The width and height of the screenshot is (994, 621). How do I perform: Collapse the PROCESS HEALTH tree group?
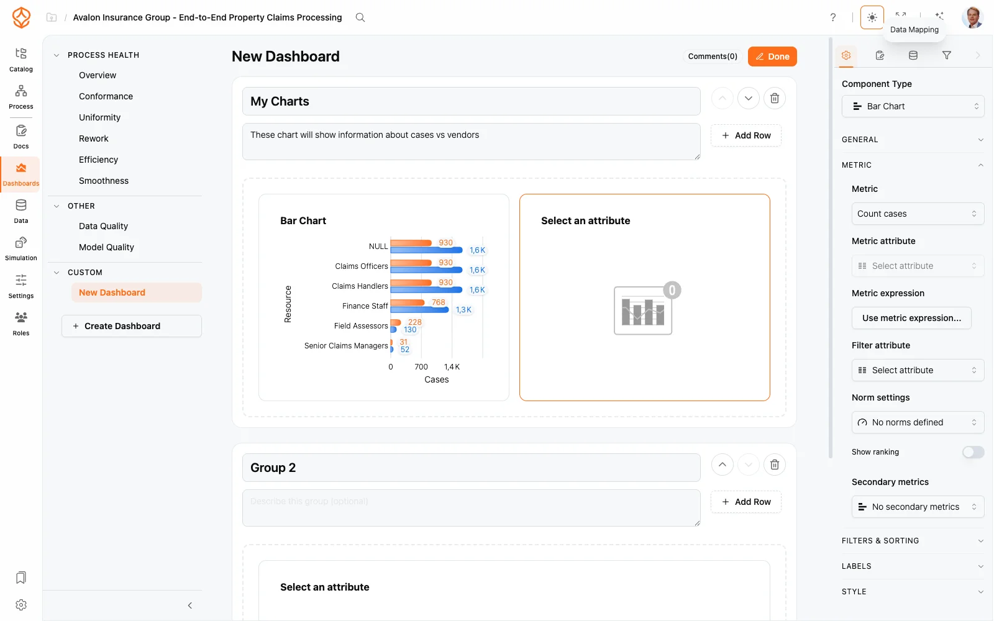click(x=57, y=55)
